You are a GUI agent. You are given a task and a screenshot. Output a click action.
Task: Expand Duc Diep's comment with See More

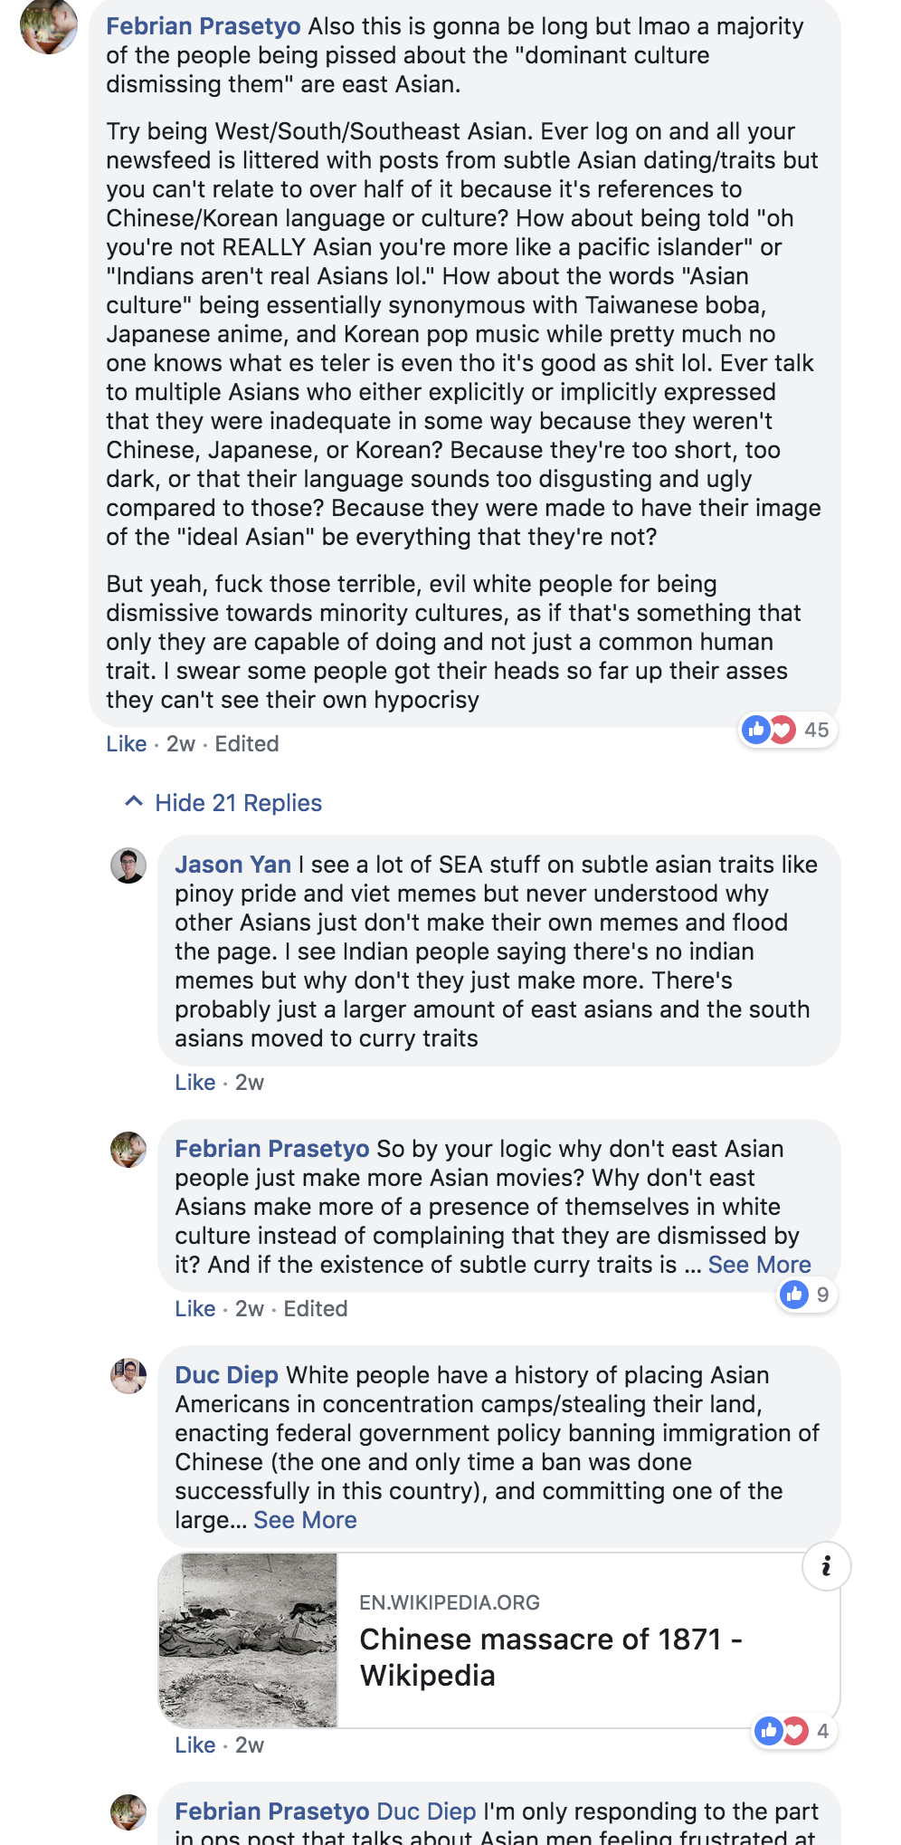[x=305, y=1520]
